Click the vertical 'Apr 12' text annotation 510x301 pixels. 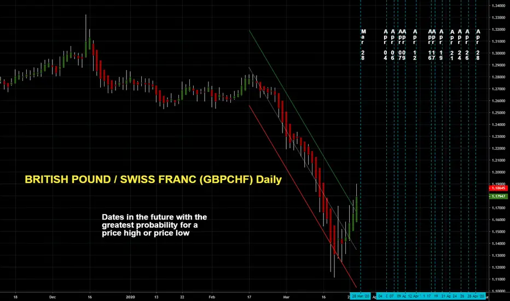point(415,44)
